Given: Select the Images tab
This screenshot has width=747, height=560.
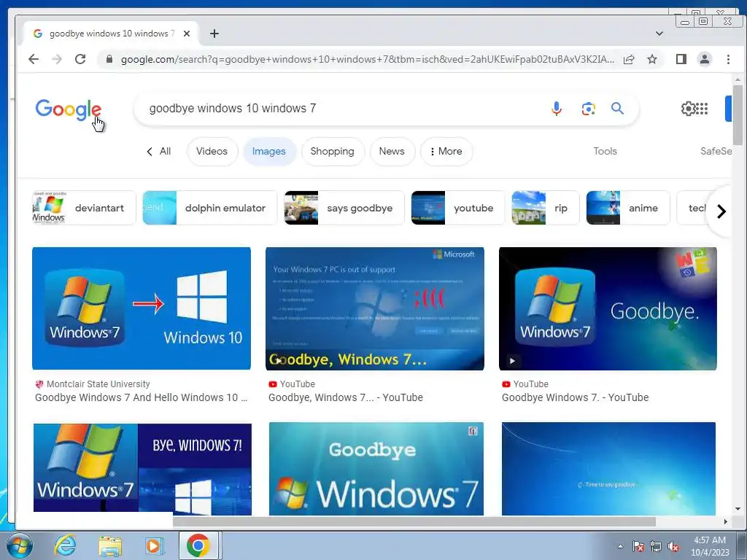Looking at the screenshot, I should click(x=269, y=152).
